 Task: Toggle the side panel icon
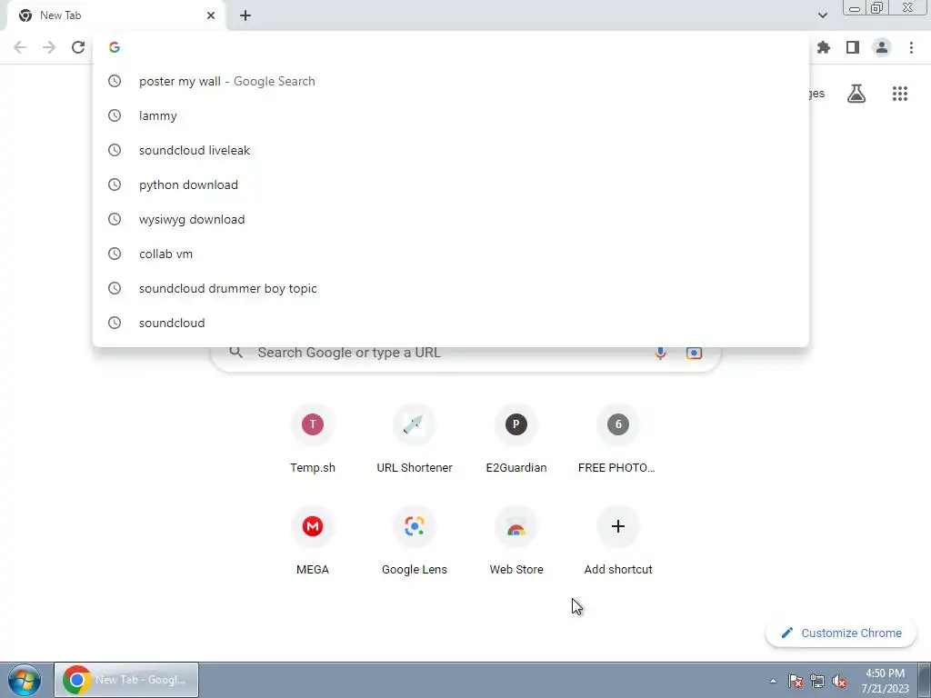(853, 47)
